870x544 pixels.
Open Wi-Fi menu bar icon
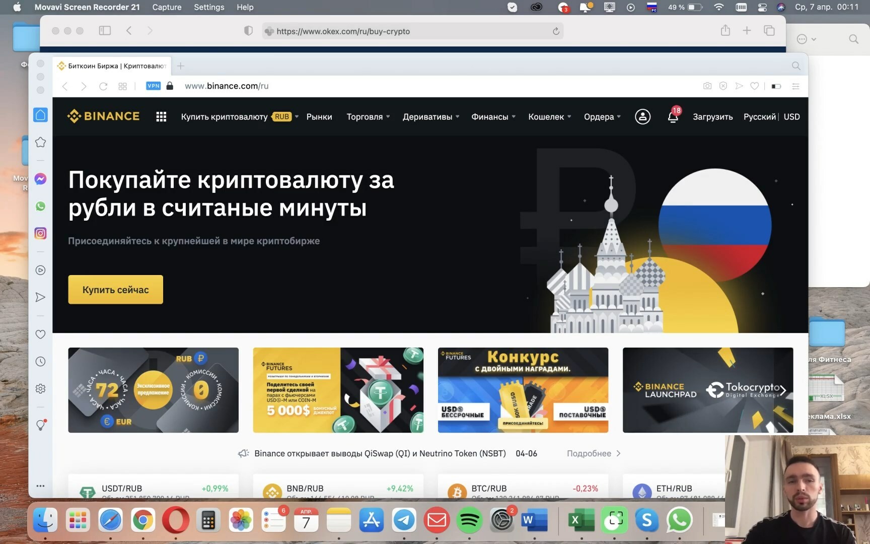(719, 7)
